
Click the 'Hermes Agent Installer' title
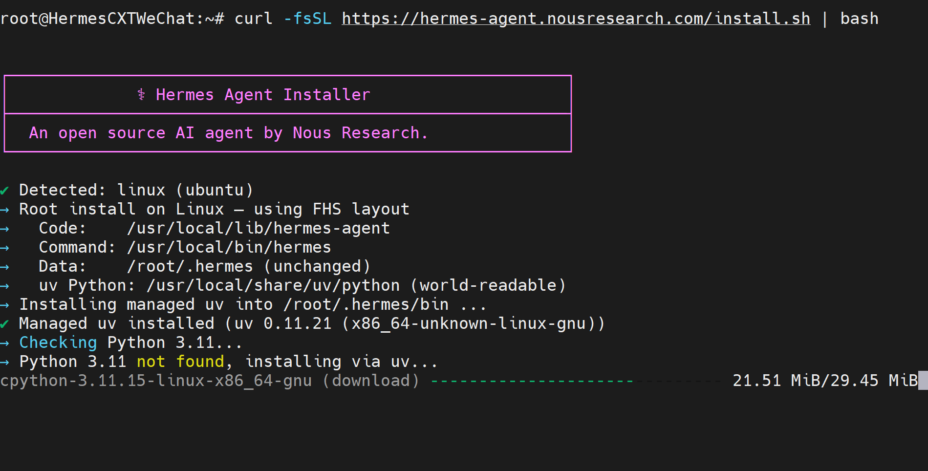pos(263,94)
